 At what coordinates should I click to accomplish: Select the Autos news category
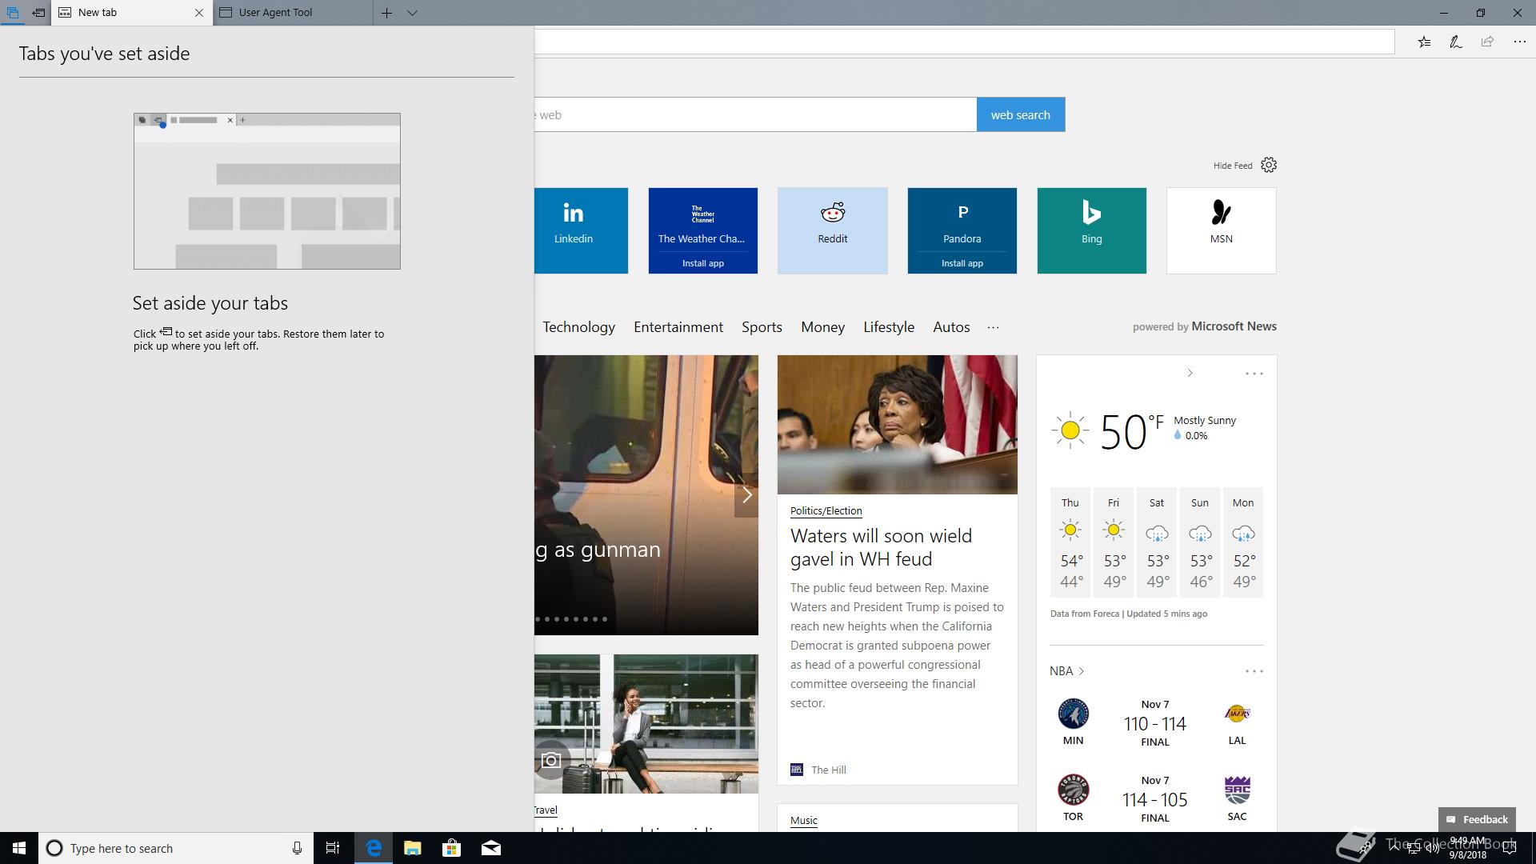[951, 327]
